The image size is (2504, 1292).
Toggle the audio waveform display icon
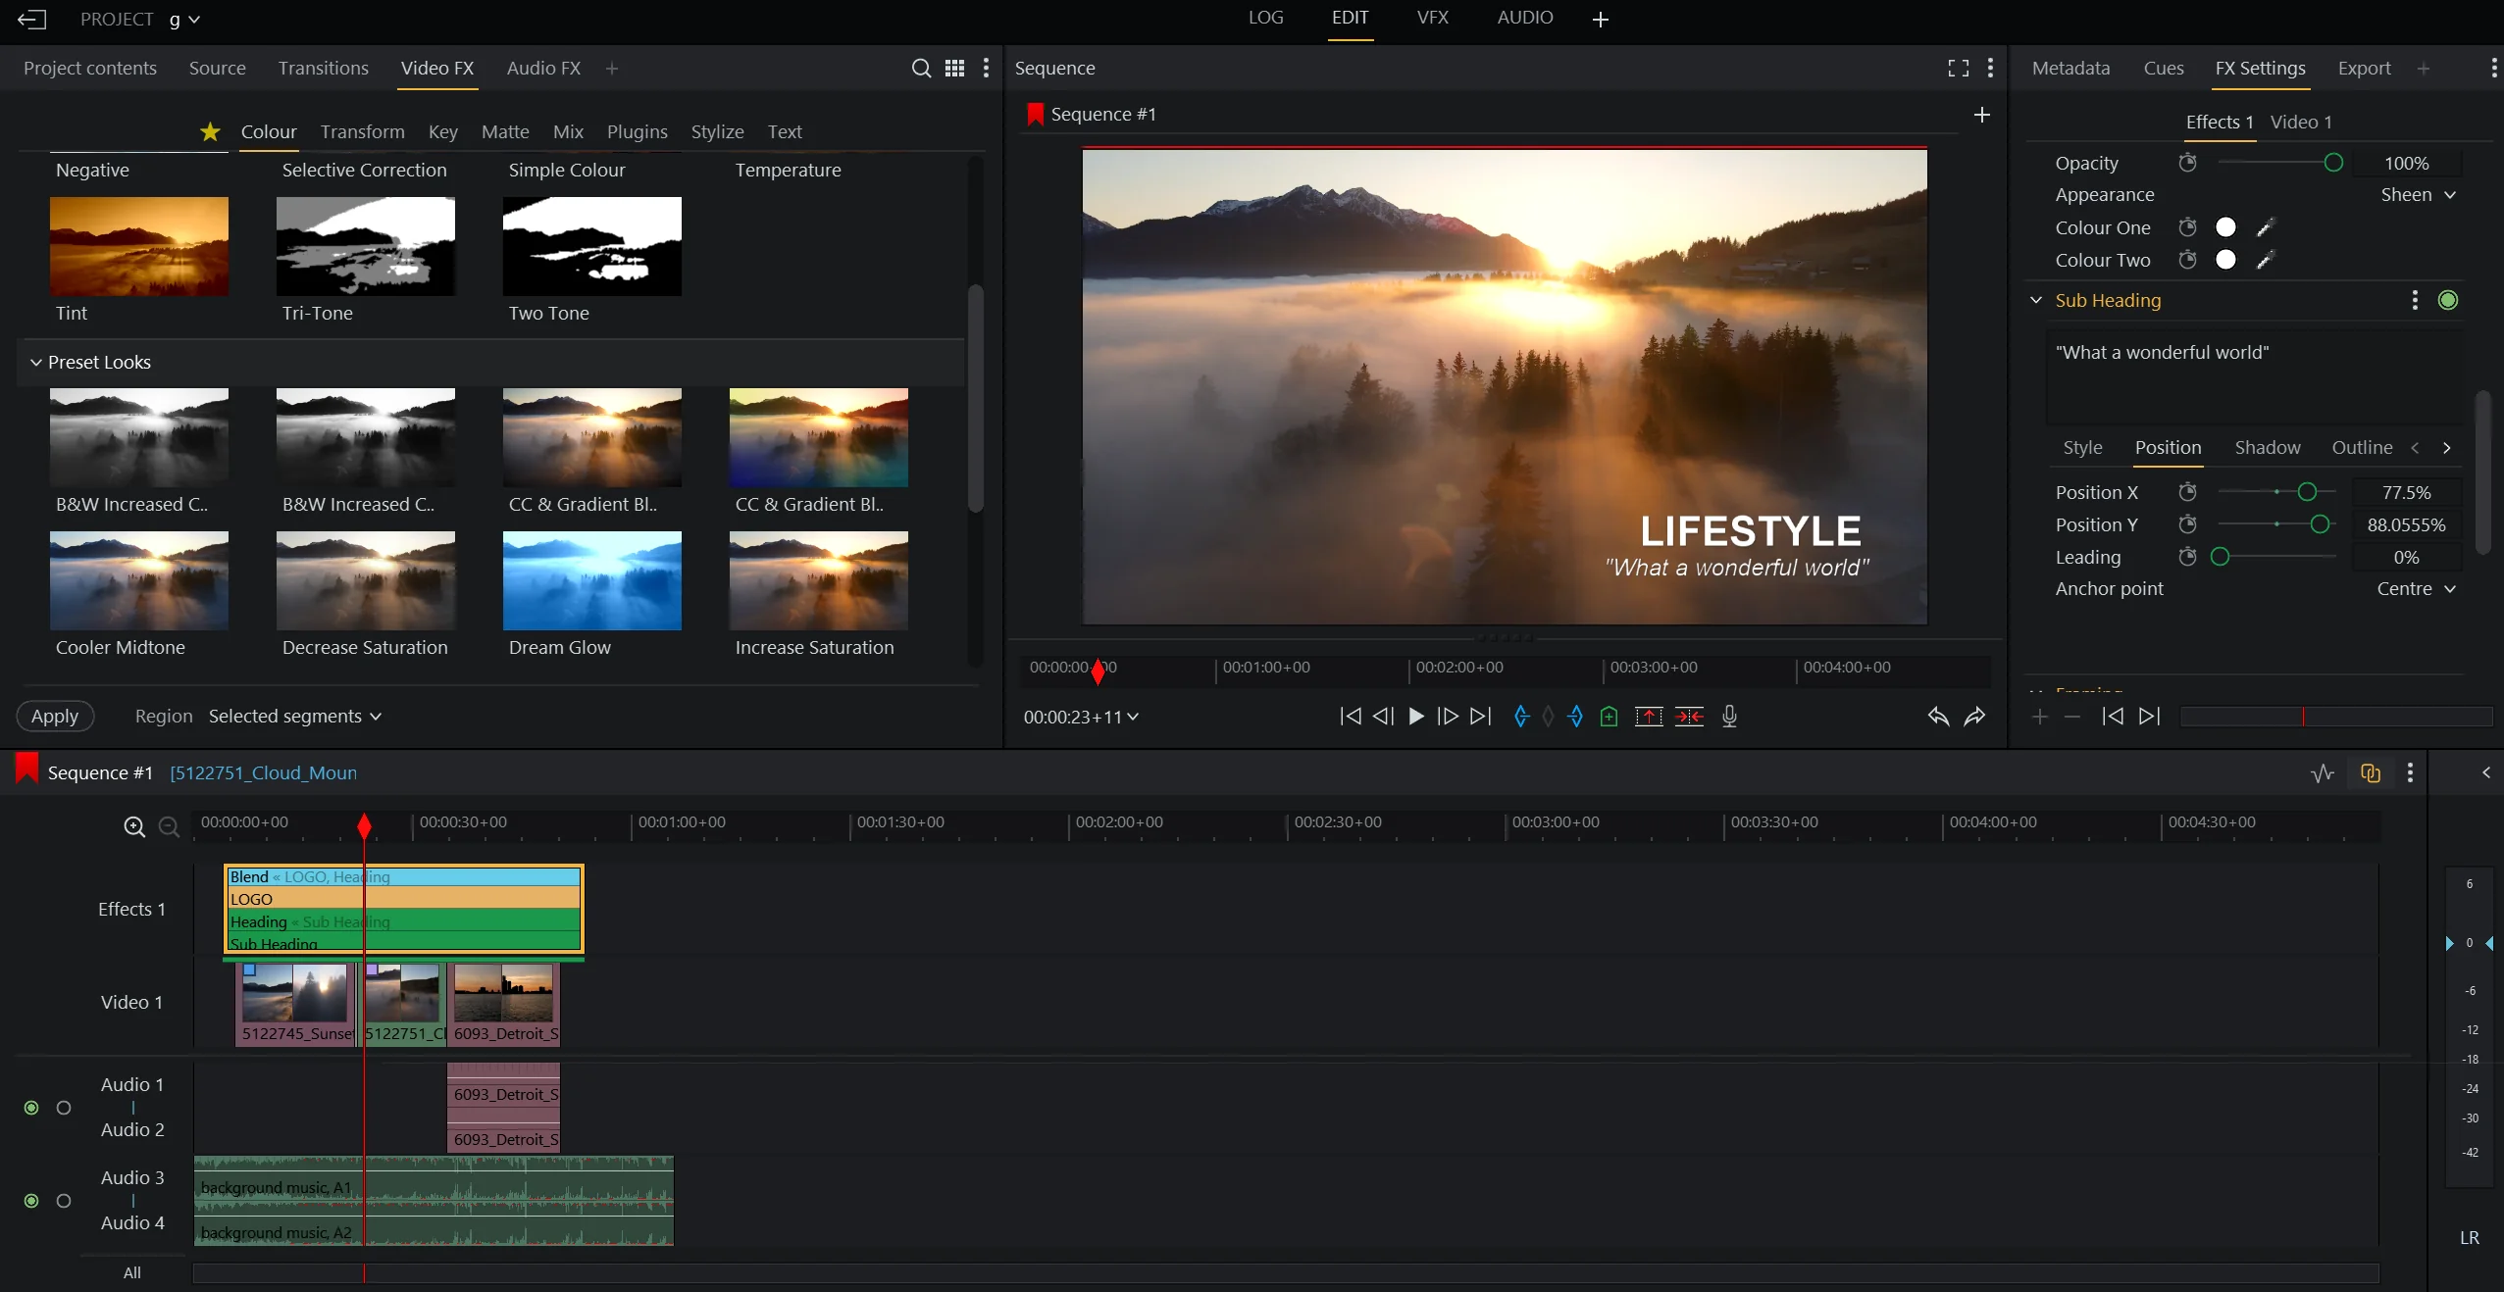click(2322, 773)
